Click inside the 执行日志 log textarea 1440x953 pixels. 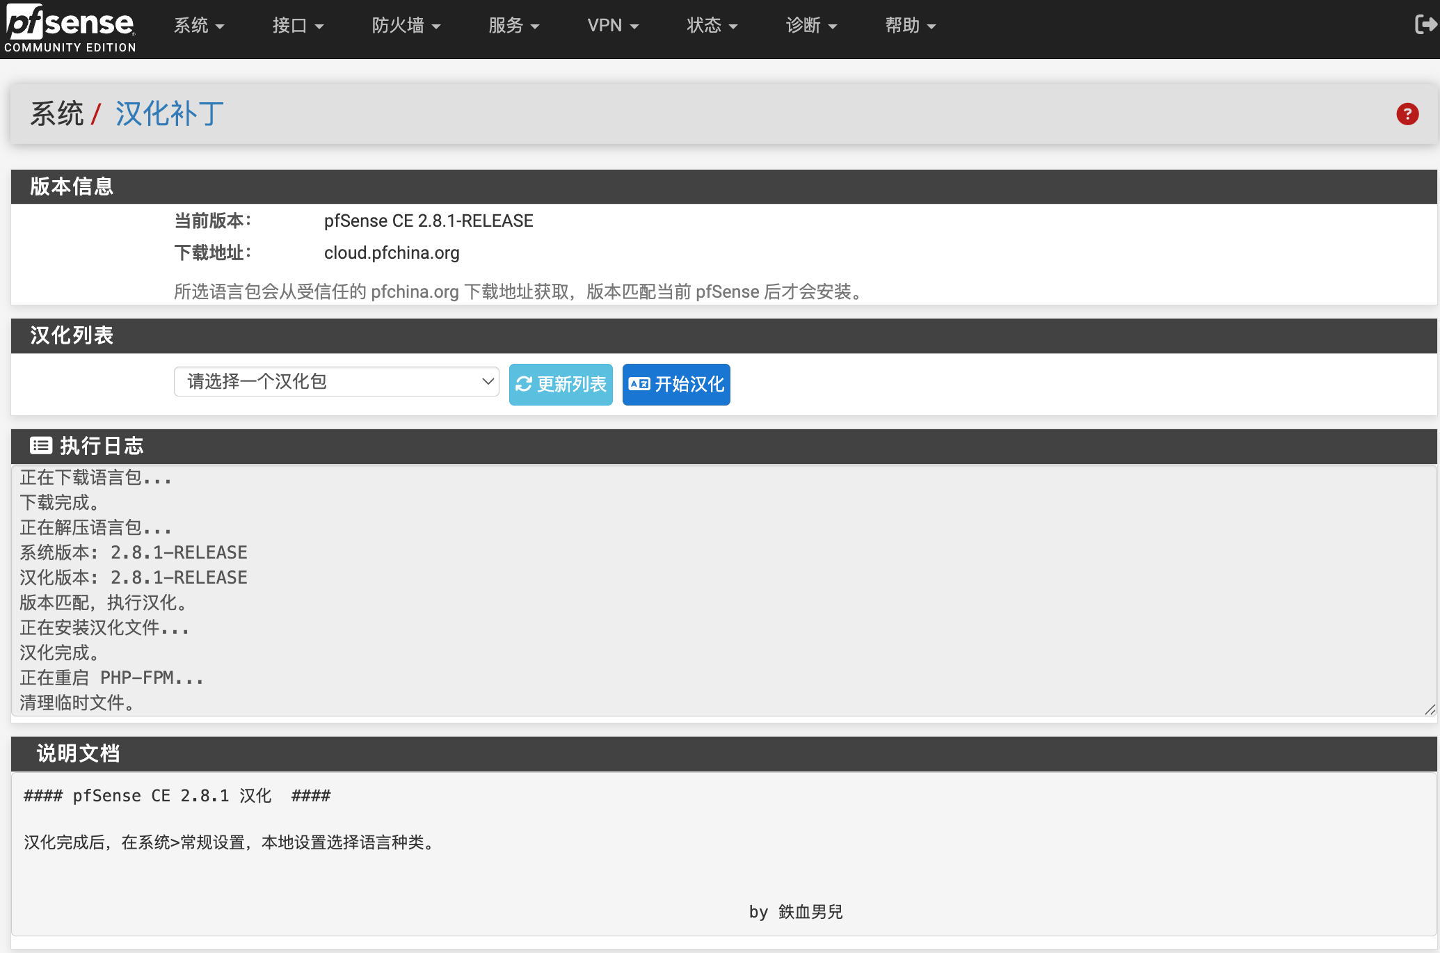pos(724,590)
